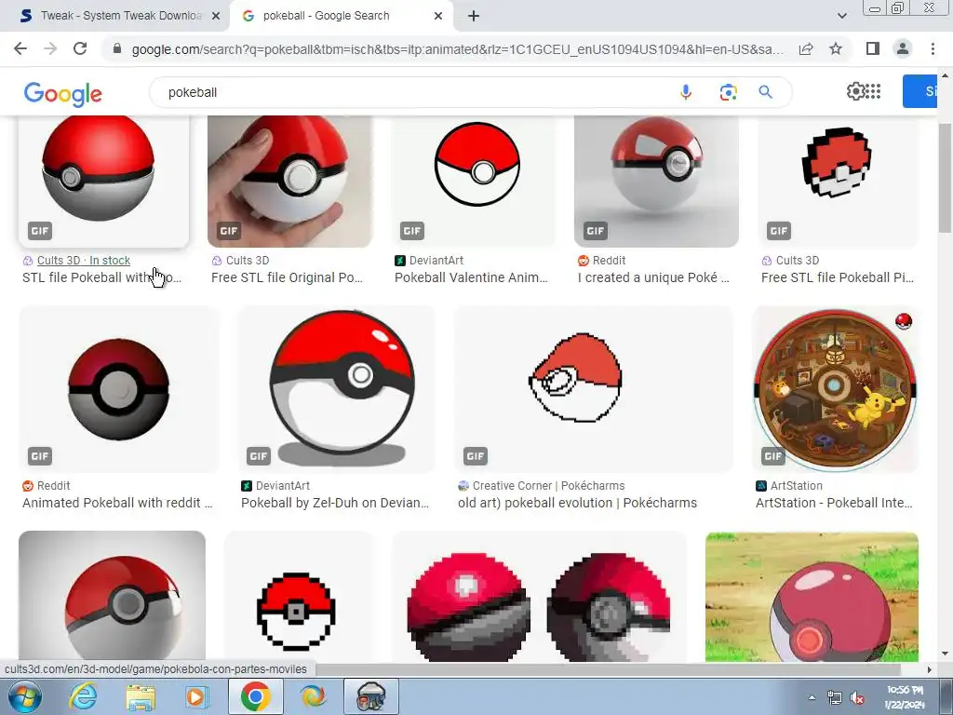This screenshot has height=715, width=953.
Task: Open Animated Pokeball with reddit result
Action: 117,504
